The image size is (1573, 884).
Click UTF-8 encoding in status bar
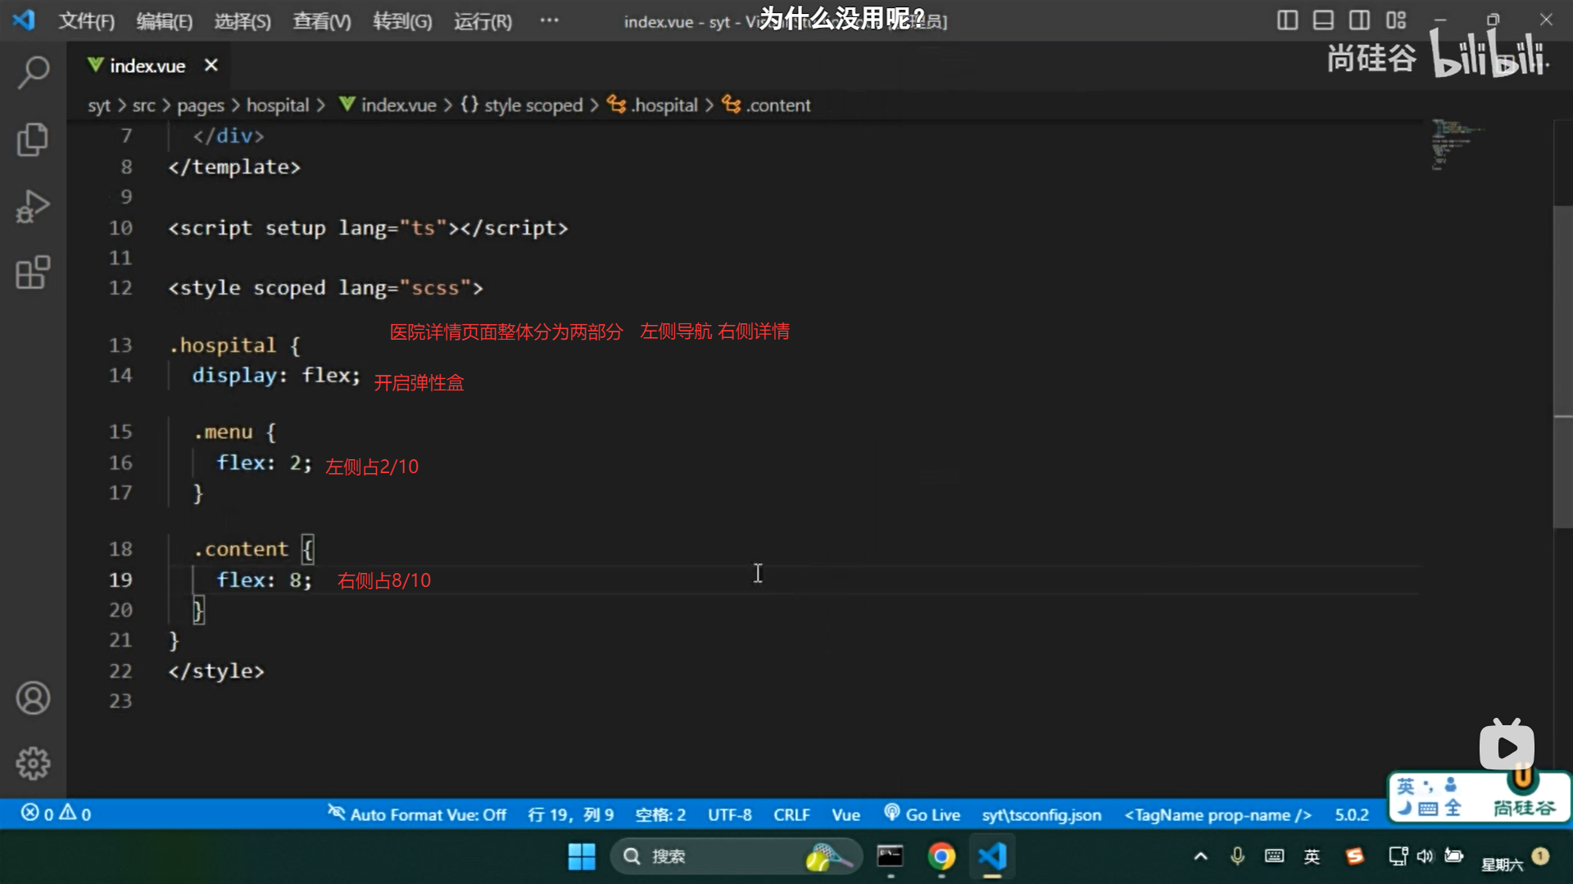tap(729, 814)
